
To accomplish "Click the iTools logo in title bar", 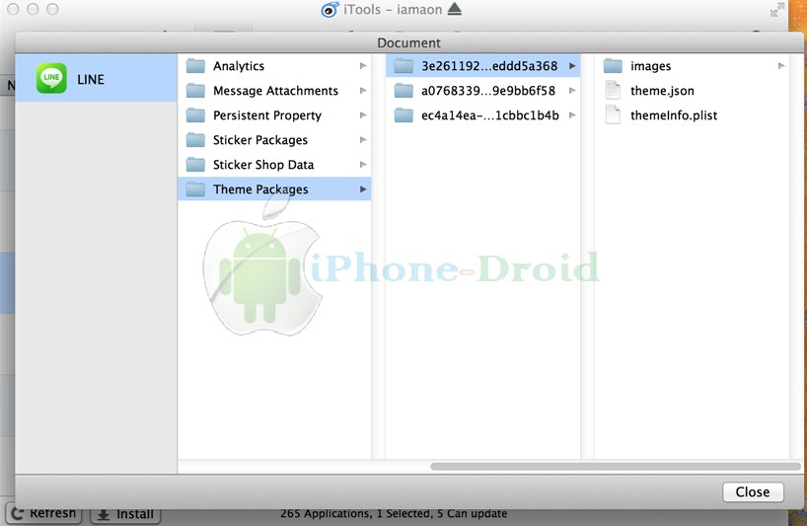I will click(330, 10).
